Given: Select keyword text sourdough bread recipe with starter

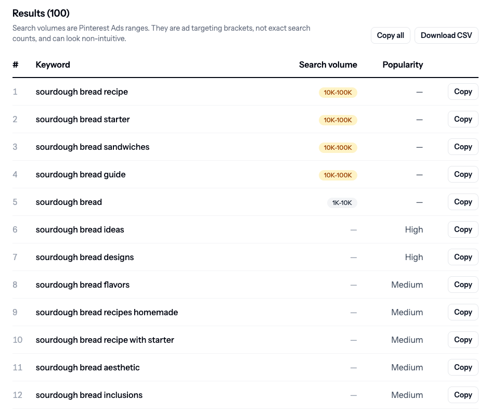Looking at the screenshot, I should (105, 340).
